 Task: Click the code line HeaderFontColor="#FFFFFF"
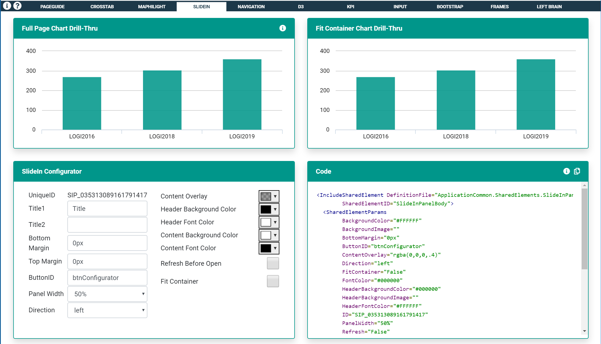pyautogui.click(x=382, y=306)
